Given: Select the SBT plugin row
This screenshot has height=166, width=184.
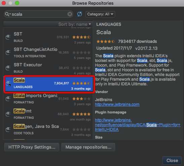Looking at the screenshot, I should 48,37.
